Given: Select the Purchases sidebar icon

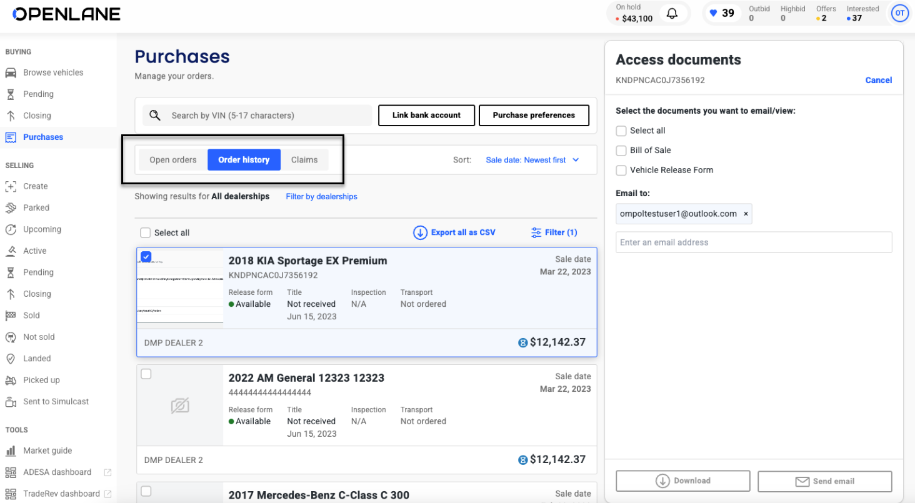Looking at the screenshot, I should tap(10, 137).
